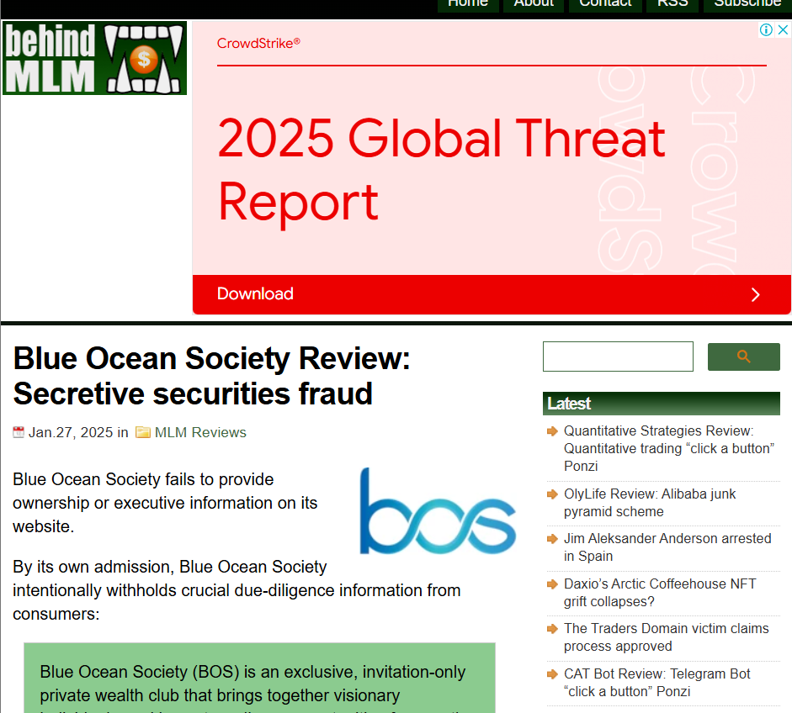Click paragraph starting "Blue Ocean Society fails"

[165, 503]
